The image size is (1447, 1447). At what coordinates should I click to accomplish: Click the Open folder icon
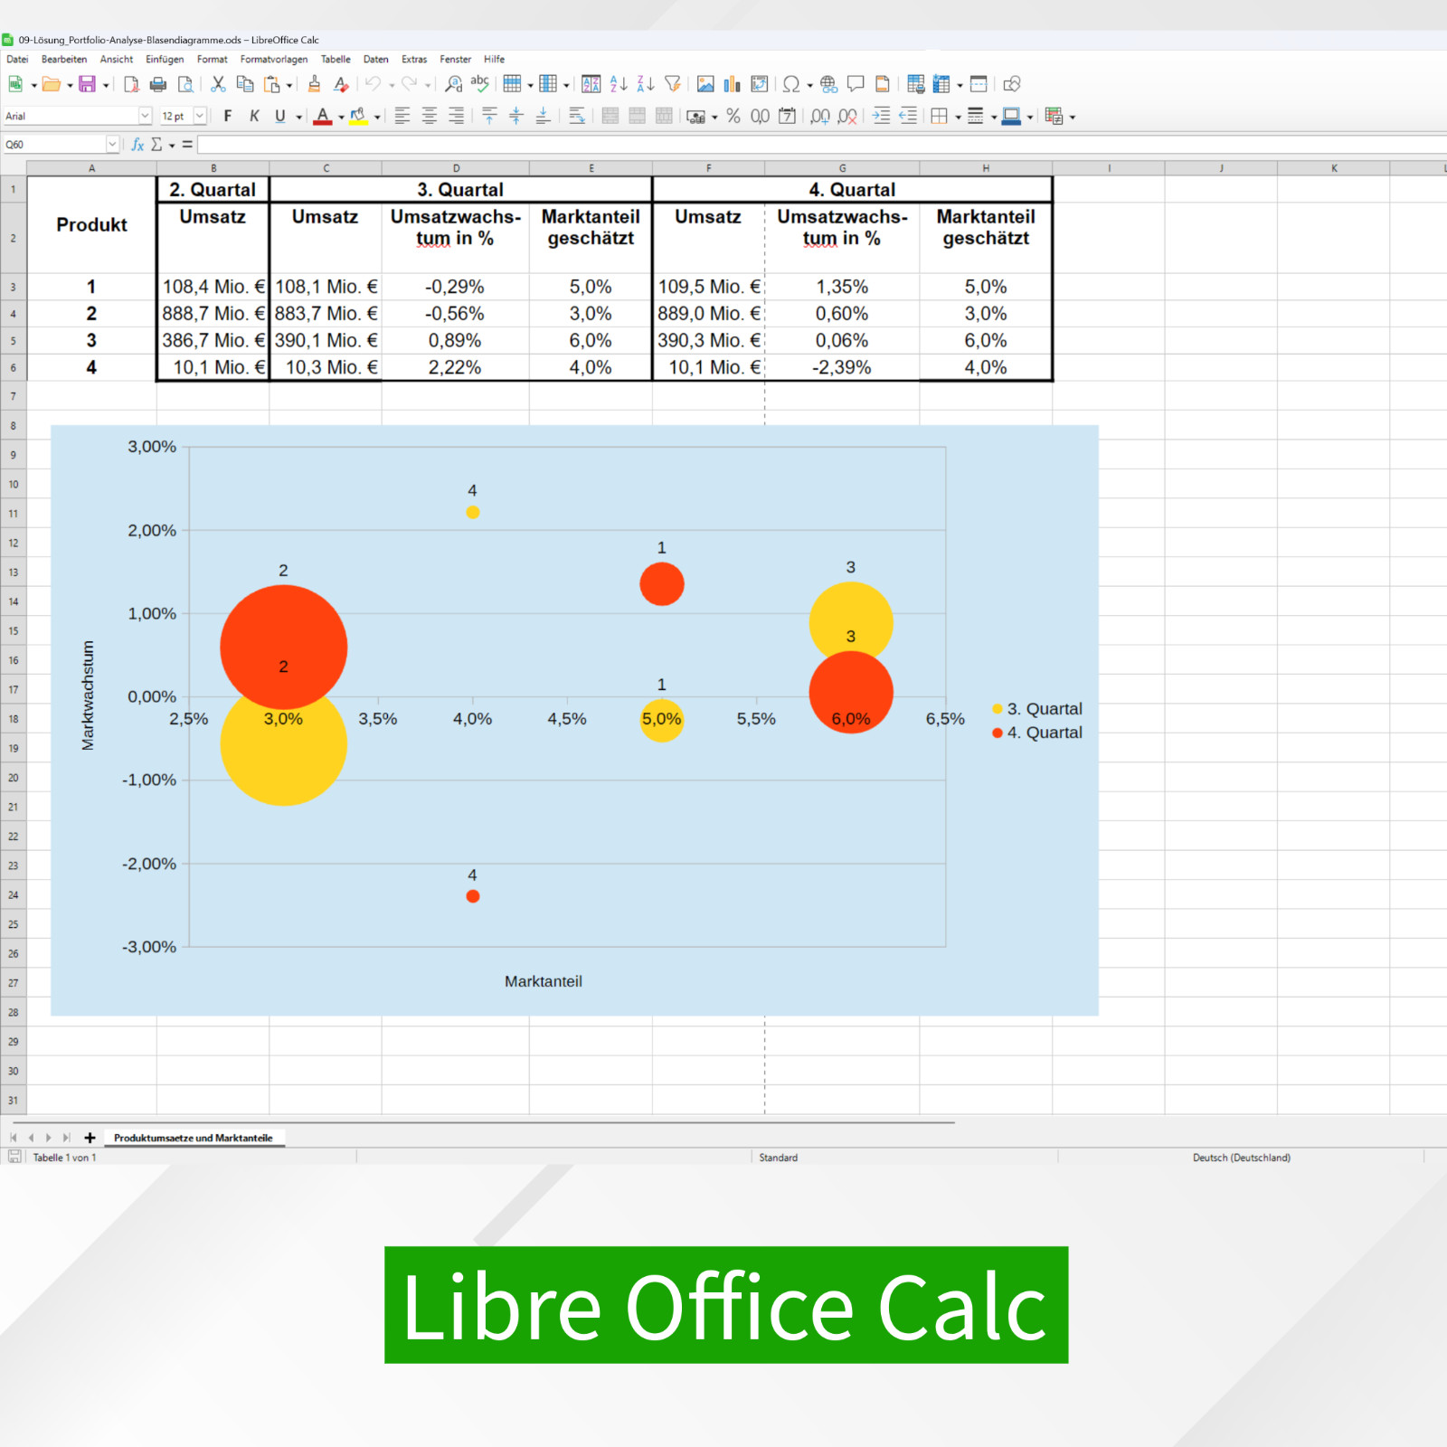pyautogui.click(x=52, y=84)
